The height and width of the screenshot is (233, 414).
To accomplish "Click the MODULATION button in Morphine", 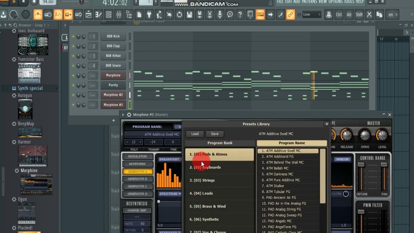I will coord(137,156).
